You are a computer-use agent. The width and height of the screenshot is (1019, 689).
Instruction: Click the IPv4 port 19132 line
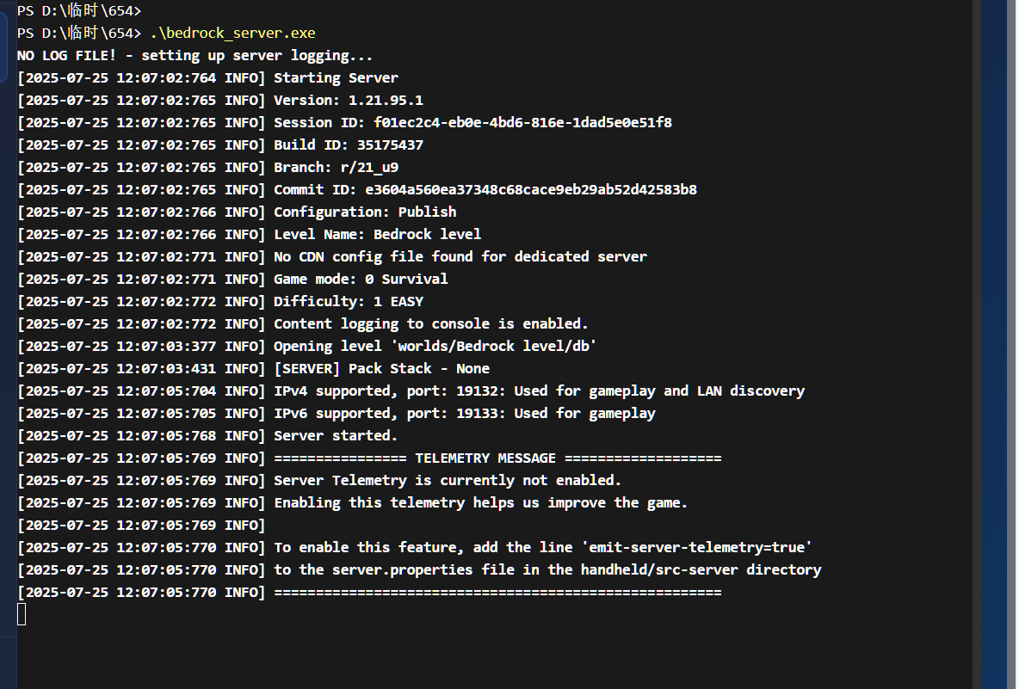[539, 391]
